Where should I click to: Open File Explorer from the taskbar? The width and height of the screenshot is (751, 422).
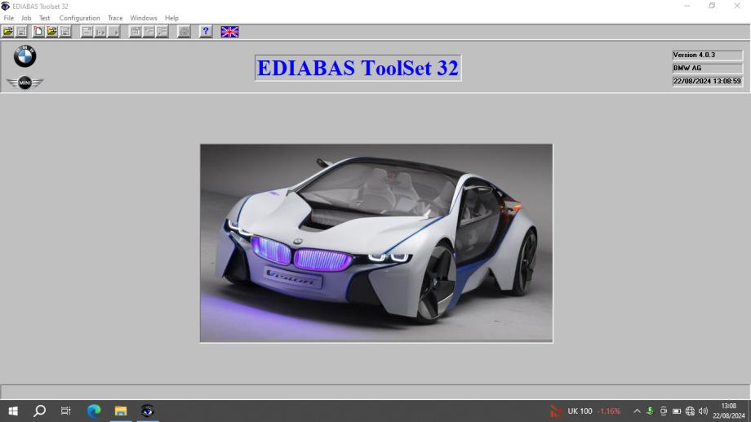pos(121,411)
